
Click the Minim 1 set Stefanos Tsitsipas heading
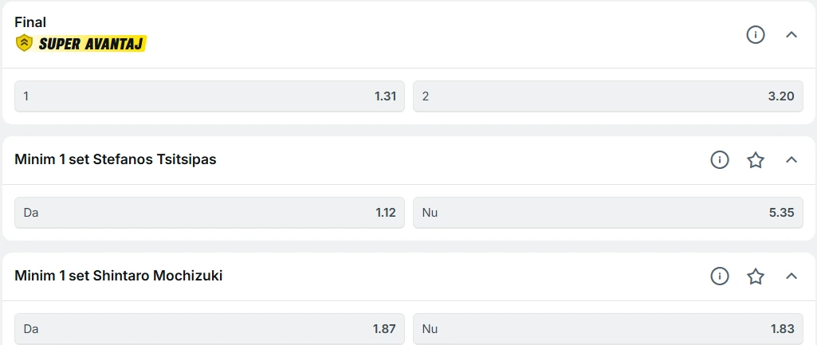(x=116, y=159)
